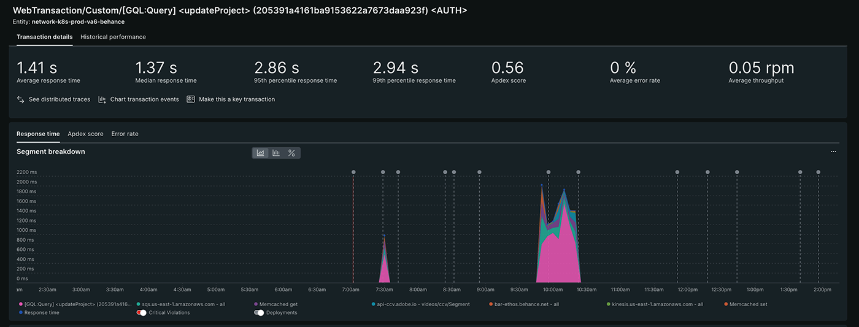Click the key transaction icon
Image resolution: width=859 pixels, height=327 pixels.
click(x=191, y=99)
